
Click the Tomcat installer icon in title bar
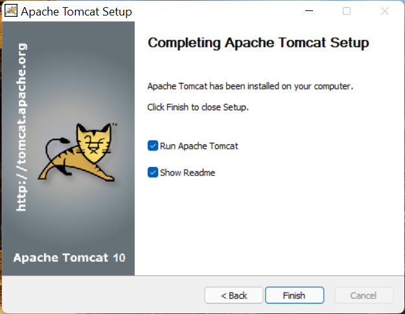11,11
